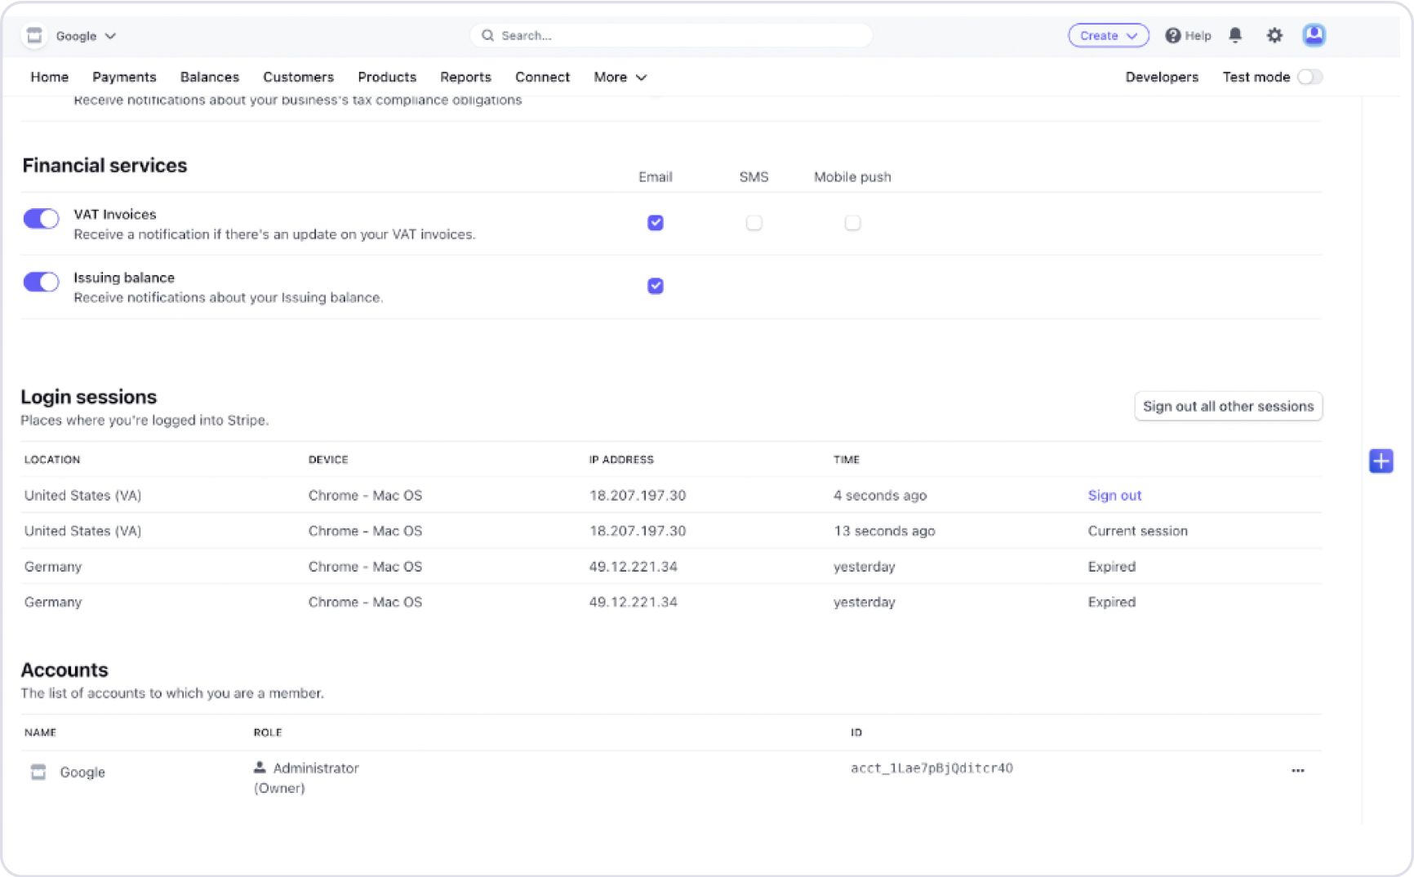Open the Reports tab
This screenshot has width=1414, height=877.
[x=465, y=77]
